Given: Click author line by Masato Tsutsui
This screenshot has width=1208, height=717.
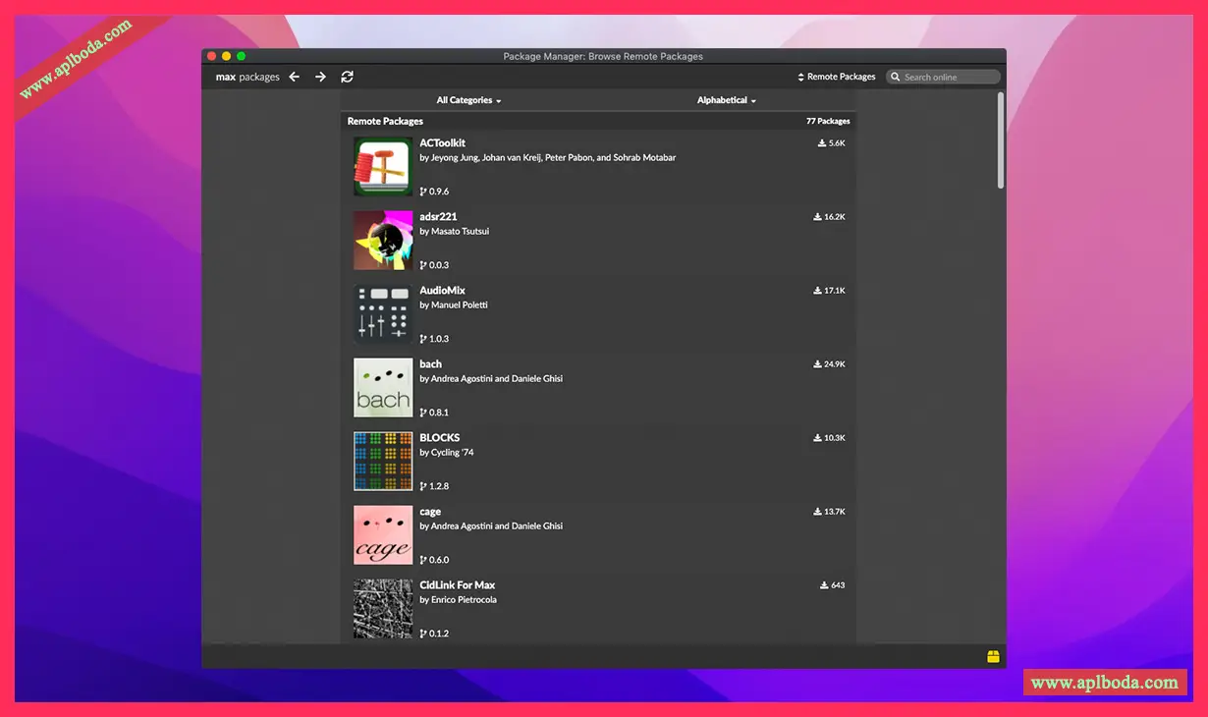Looking at the screenshot, I should coord(454,232).
